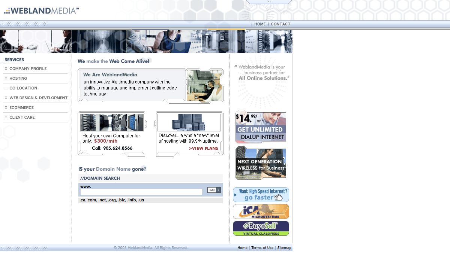The image size is (450, 277).
Task: Open the CLIENT CARE menu label
Action: (x=22, y=117)
